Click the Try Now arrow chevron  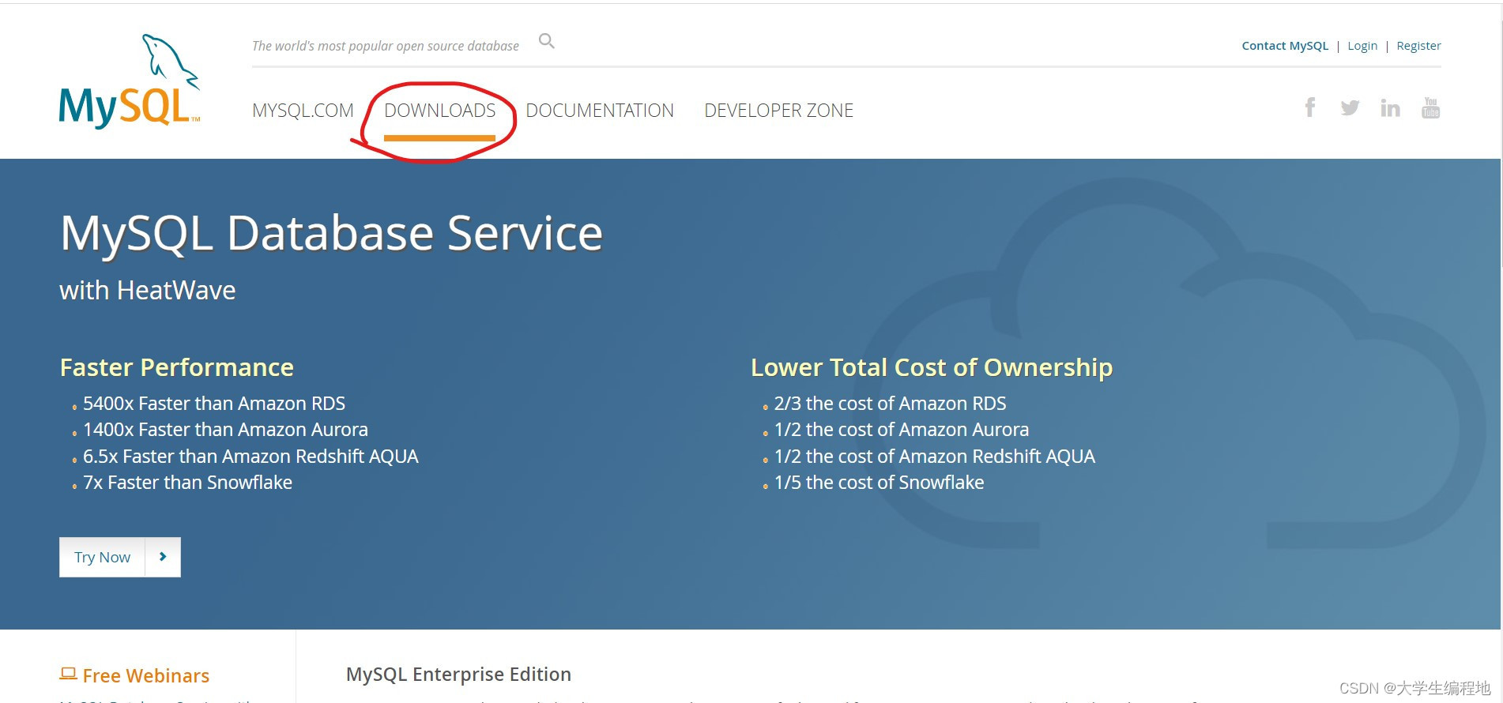163,557
